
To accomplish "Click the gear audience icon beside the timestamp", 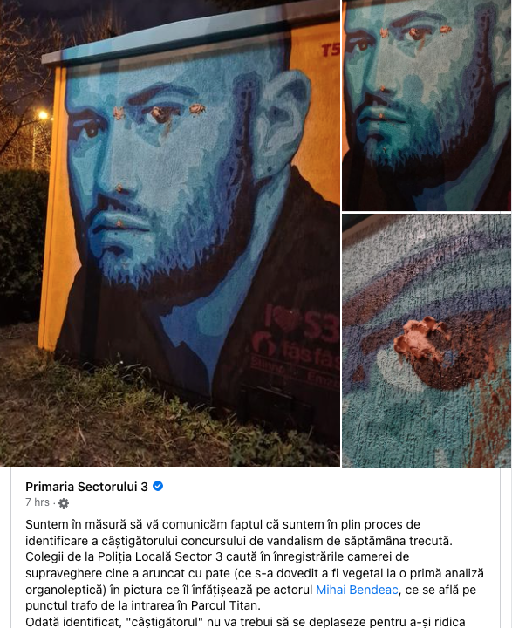I will (x=64, y=503).
